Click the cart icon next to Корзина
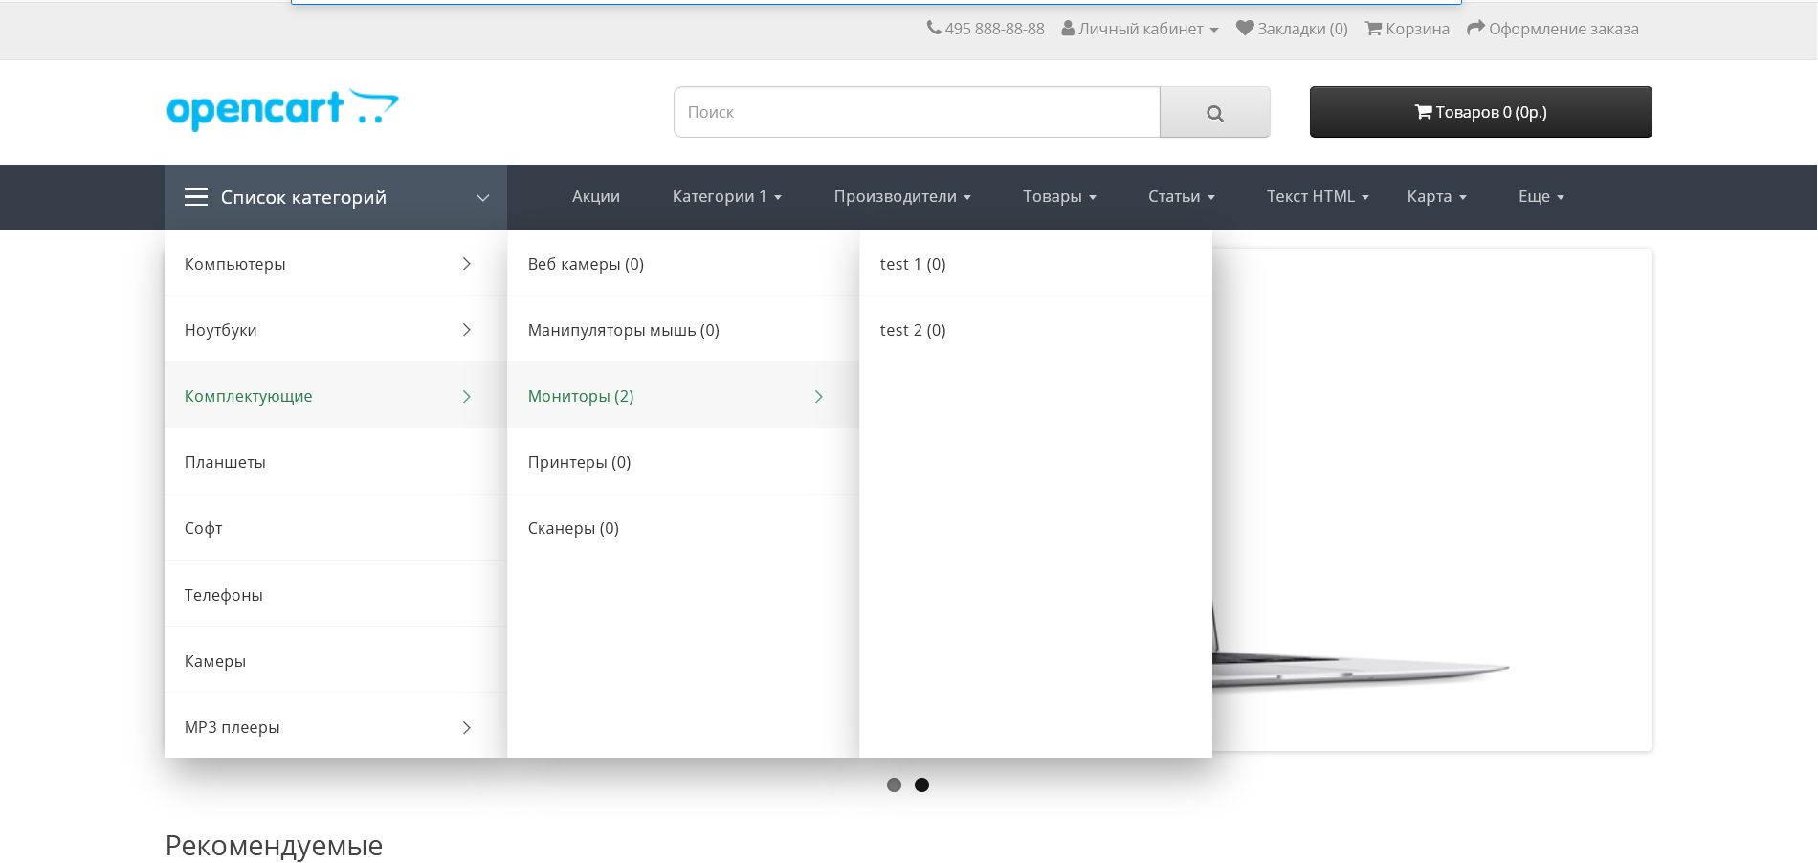1818x863 pixels. click(1373, 28)
